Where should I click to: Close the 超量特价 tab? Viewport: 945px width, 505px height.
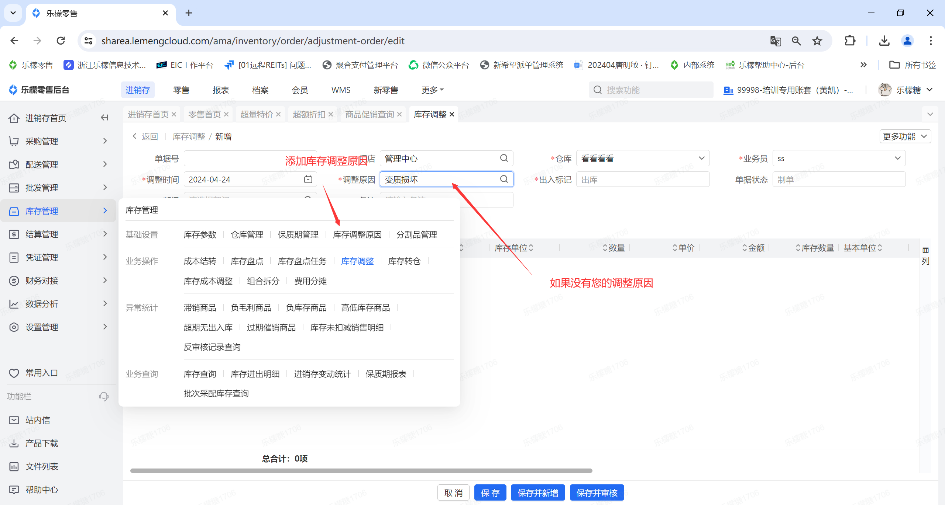279,115
